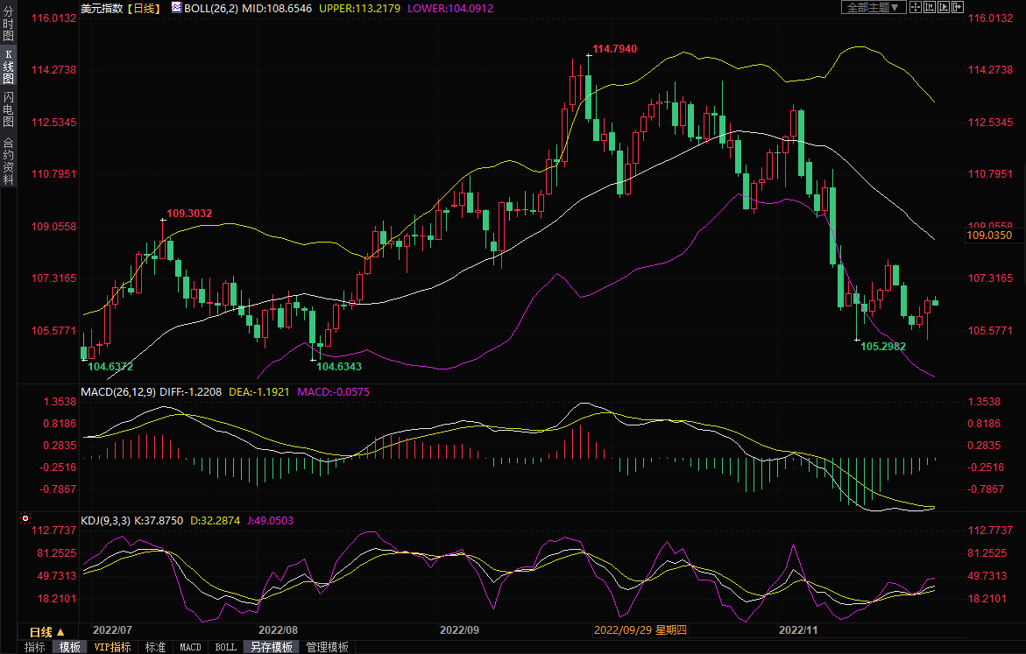Click the 美元指数【日线】 chart title

[x=120, y=8]
